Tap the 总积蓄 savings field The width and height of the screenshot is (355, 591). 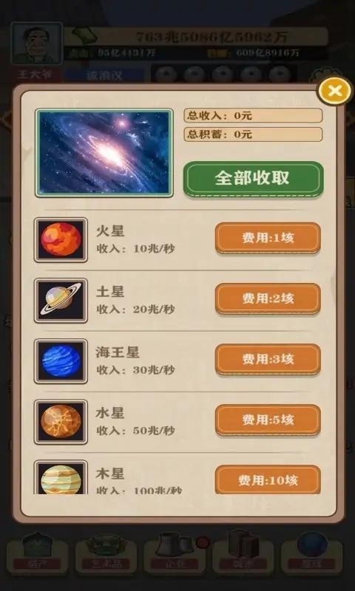coord(253,134)
